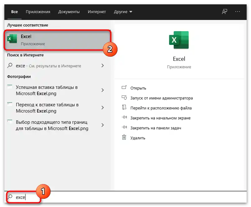Image resolution: width=251 pixels, height=207 pixels.
Task: Expand chevron for 'Выбор подходящего типа границ' result
Action: point(102,125)
